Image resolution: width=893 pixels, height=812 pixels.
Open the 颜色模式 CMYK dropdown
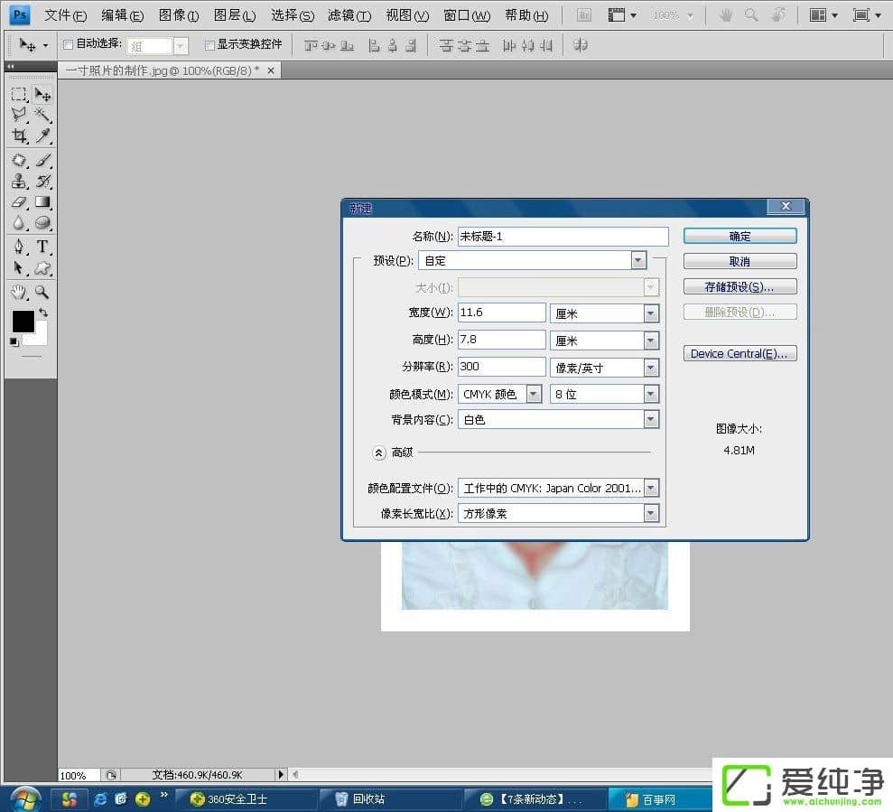pos(534,394)
